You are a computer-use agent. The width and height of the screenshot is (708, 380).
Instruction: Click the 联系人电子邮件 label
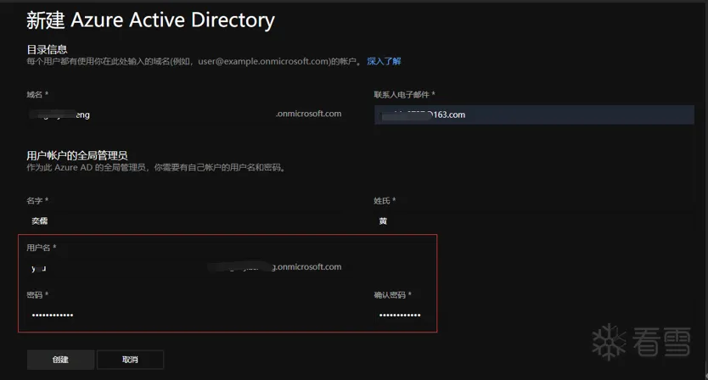(x=404, y=94)
